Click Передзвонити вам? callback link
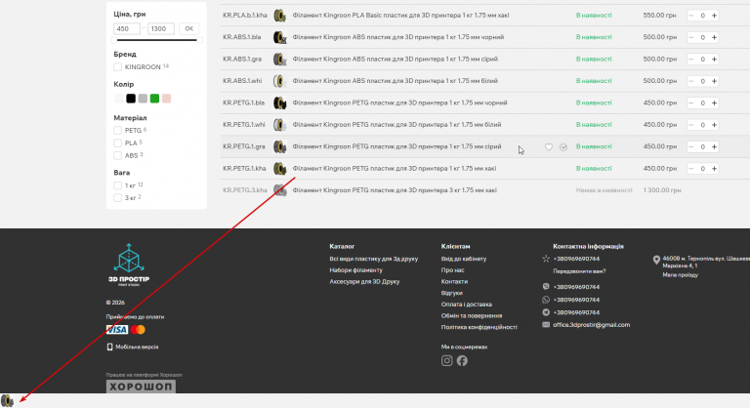Screen dimensions: 750x408 (x=579, y=271)
